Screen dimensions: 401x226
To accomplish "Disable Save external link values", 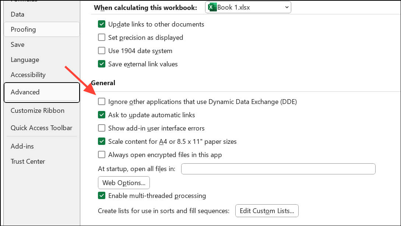I will 102,64.
